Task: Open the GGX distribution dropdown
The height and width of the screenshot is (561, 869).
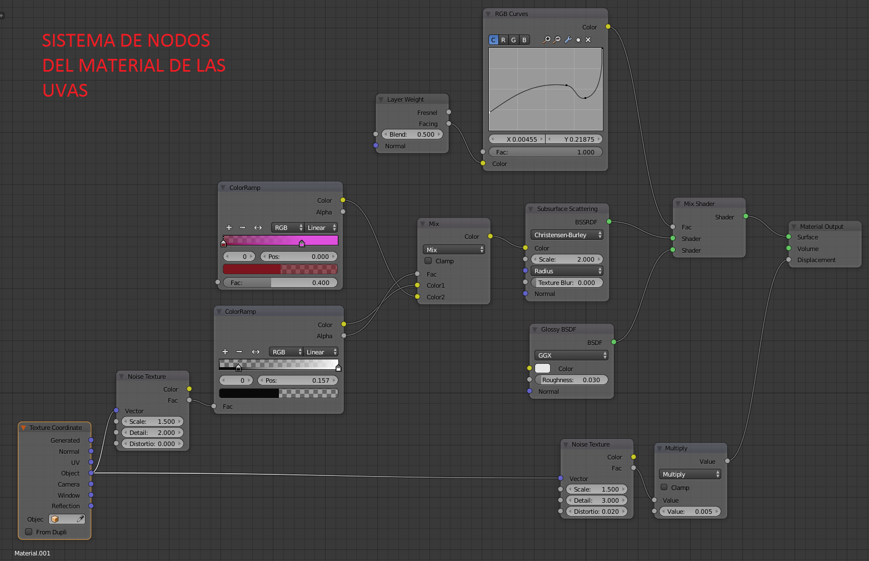Action: click(572, 355)
